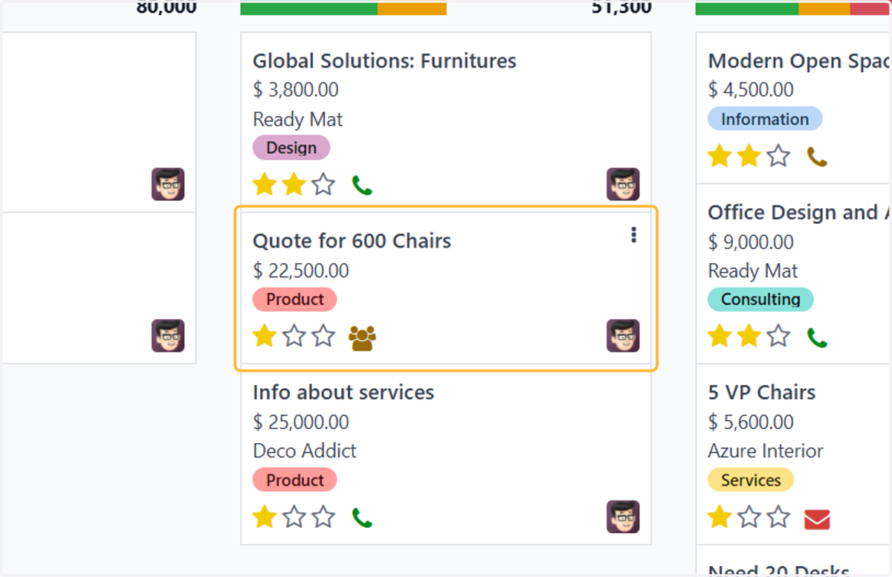Click the meeting activity icon on Quote for 600 Chairs
892x577 pixels.
tap(362, 338)
